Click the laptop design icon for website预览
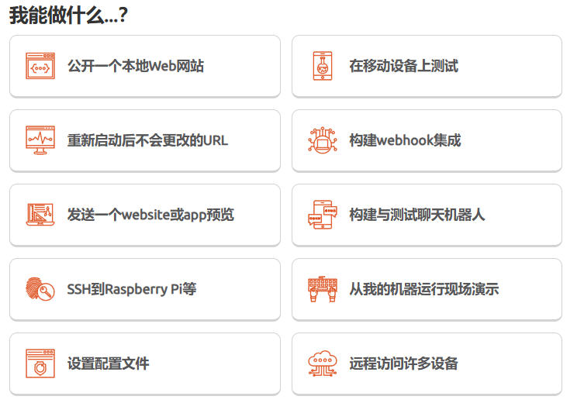The width and height of the screenshot is (584, 410). point(40,215)
